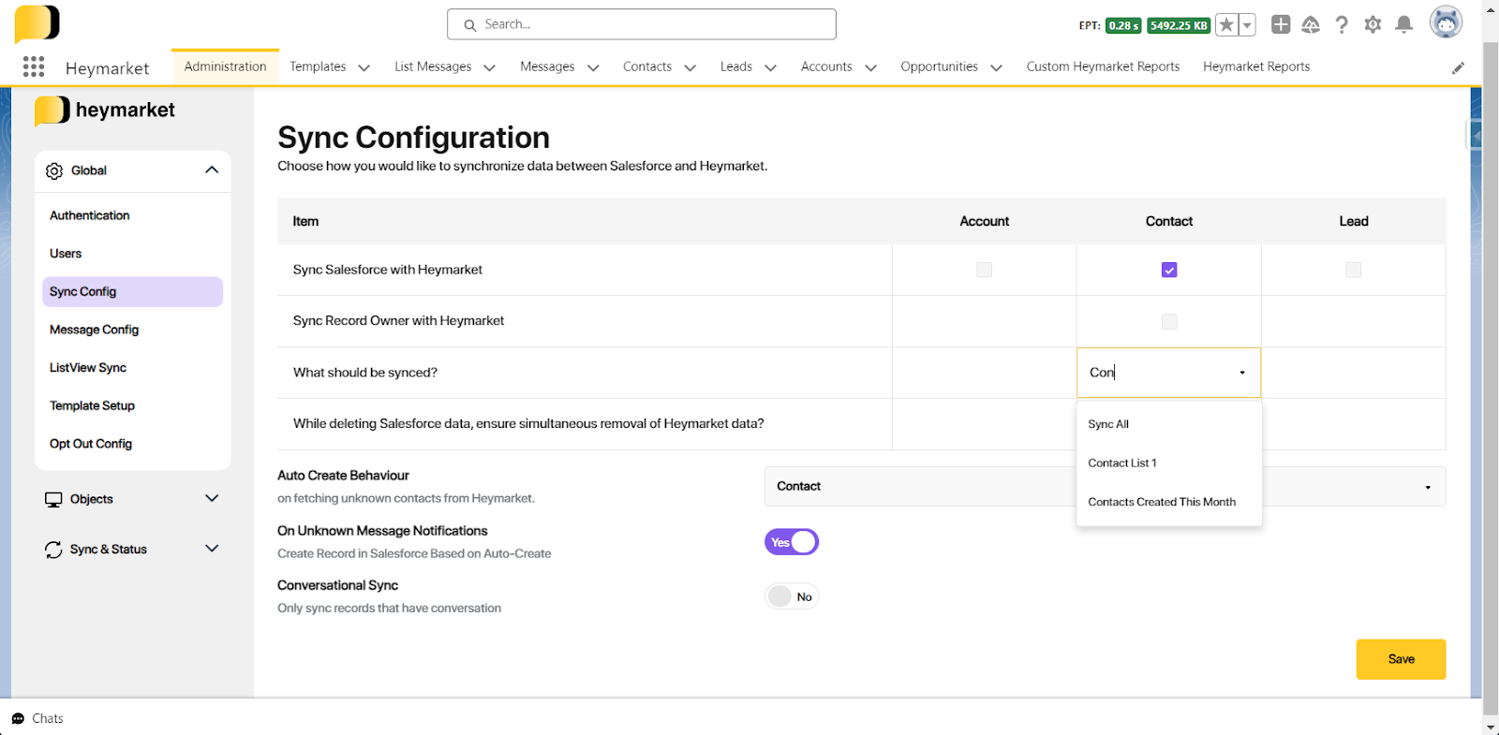Expand the Objects section chevron
1499x735 pixels.
click(x=212, y=498)
